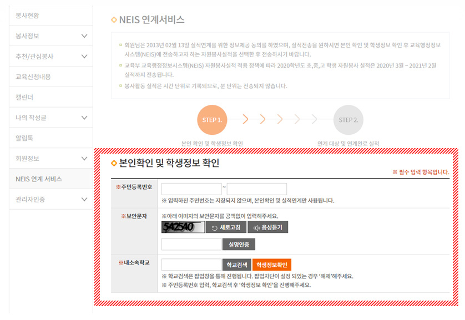Open 나의 작성글 sidebar menu
This screenshot has width=465, height=320.
[x=50, y=118]
